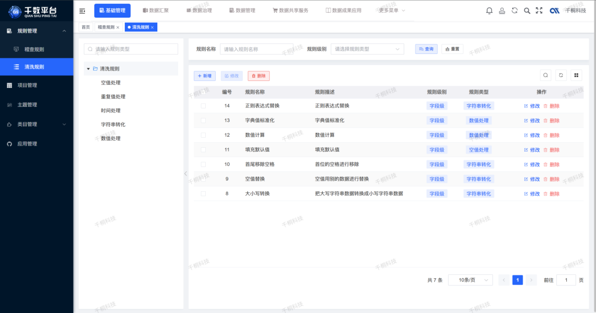Click the user profile icon in header
The height and width of the screenshot is (313, 596).
[502, 10]
